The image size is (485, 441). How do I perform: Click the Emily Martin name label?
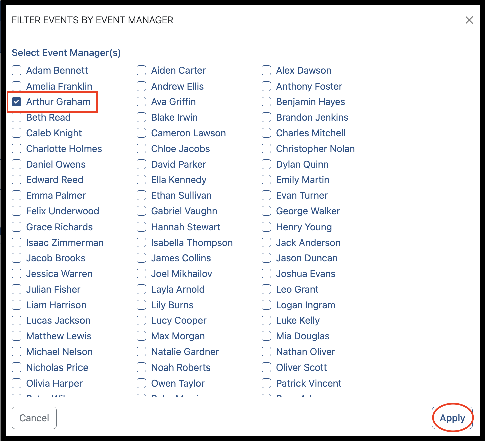tap(303, 180)
